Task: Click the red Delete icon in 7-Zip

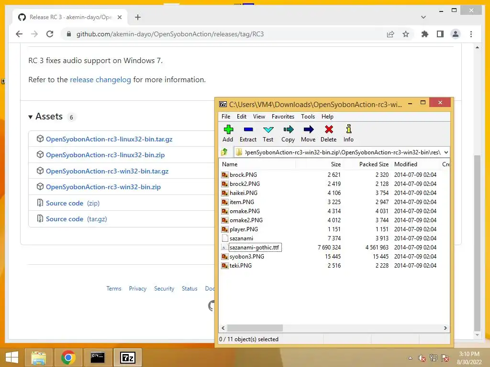Action: pyautogui.click(x=328, y=133)
